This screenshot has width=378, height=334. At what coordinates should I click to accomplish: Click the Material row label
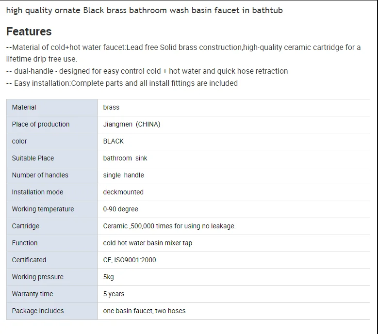24,107
